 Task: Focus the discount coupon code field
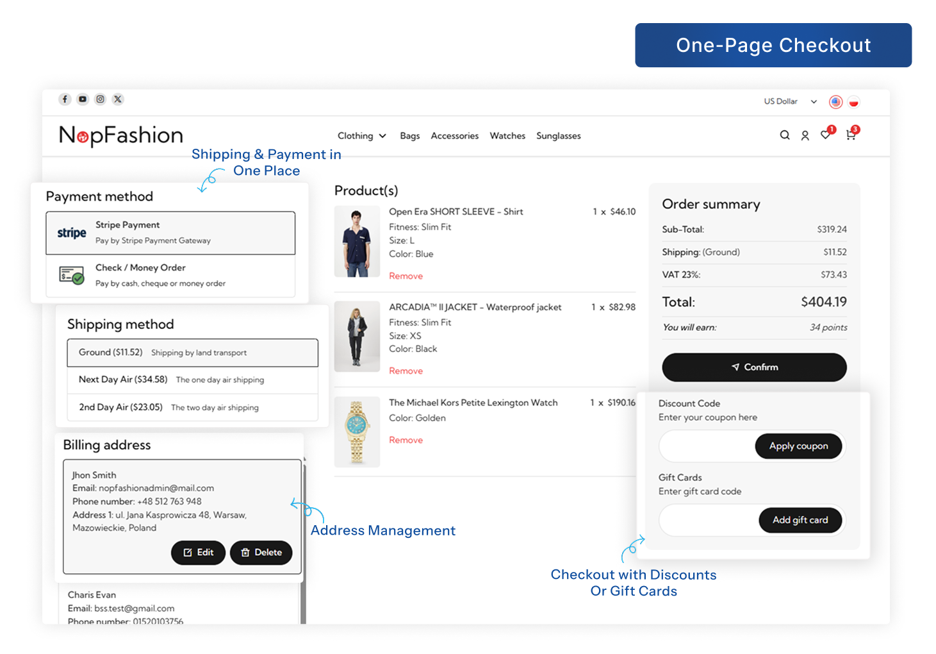coord(707,446)
